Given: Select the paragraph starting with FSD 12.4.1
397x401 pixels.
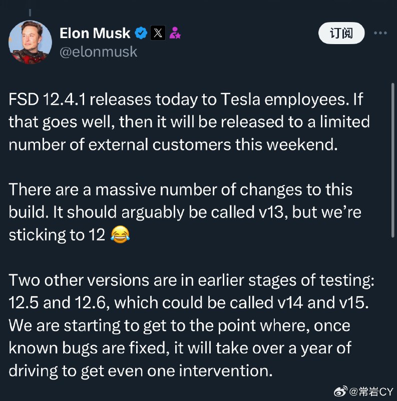Looking at the screenshot, I should coord(189,122).
